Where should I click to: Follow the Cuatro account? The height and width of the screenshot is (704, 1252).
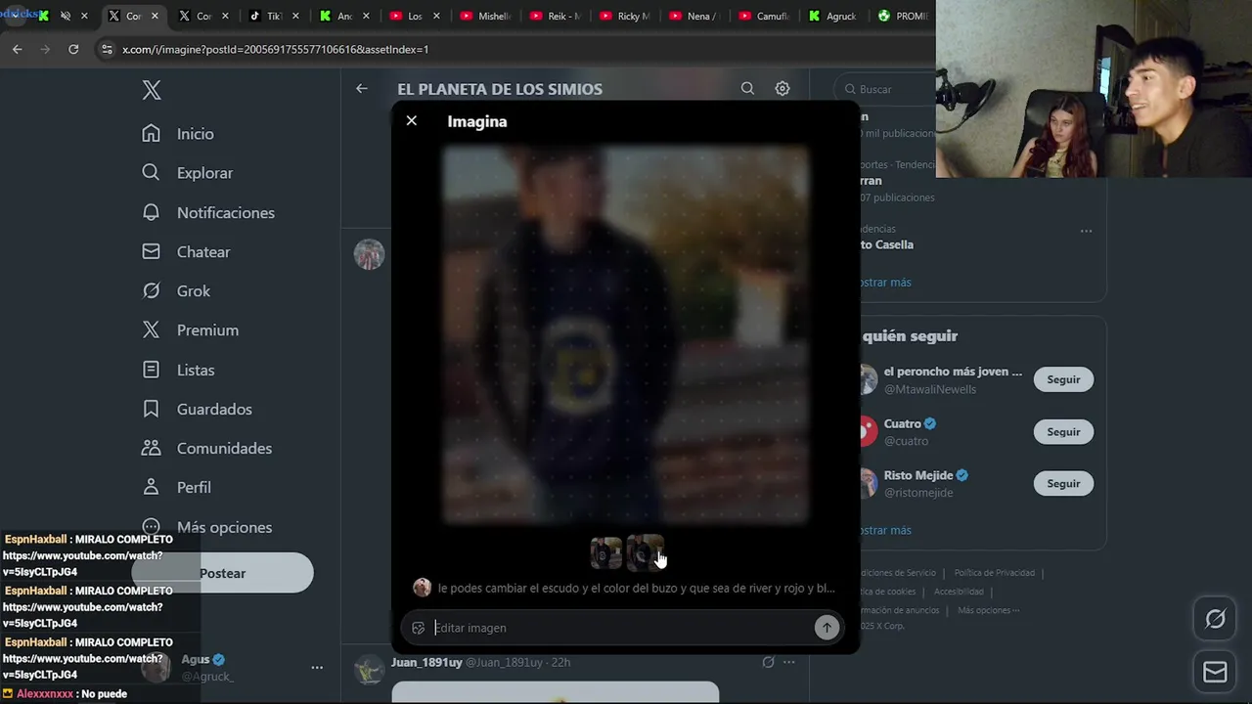[1063, 431]
